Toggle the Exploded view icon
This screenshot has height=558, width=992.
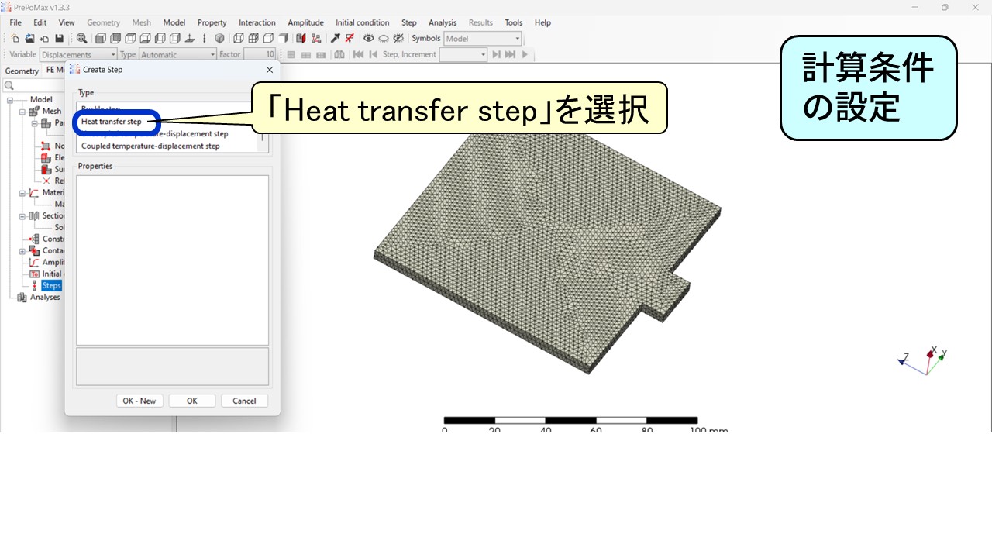pyautogui.click(x=315, y=38)
